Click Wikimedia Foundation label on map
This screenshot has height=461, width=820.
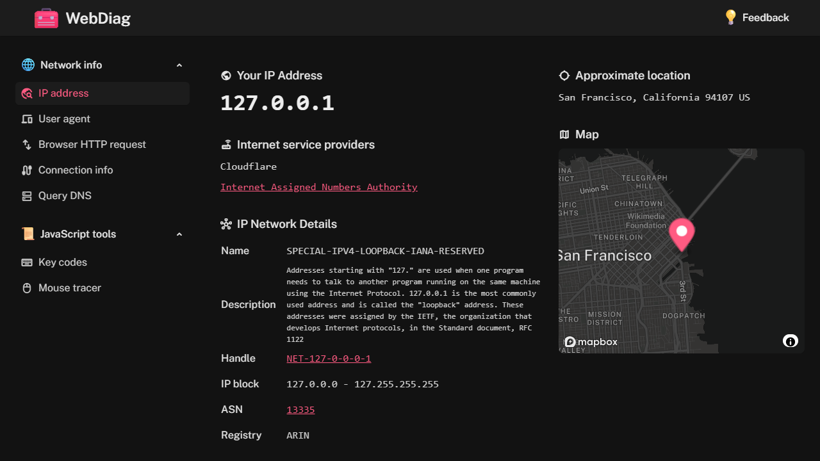[x=646, y=221]
